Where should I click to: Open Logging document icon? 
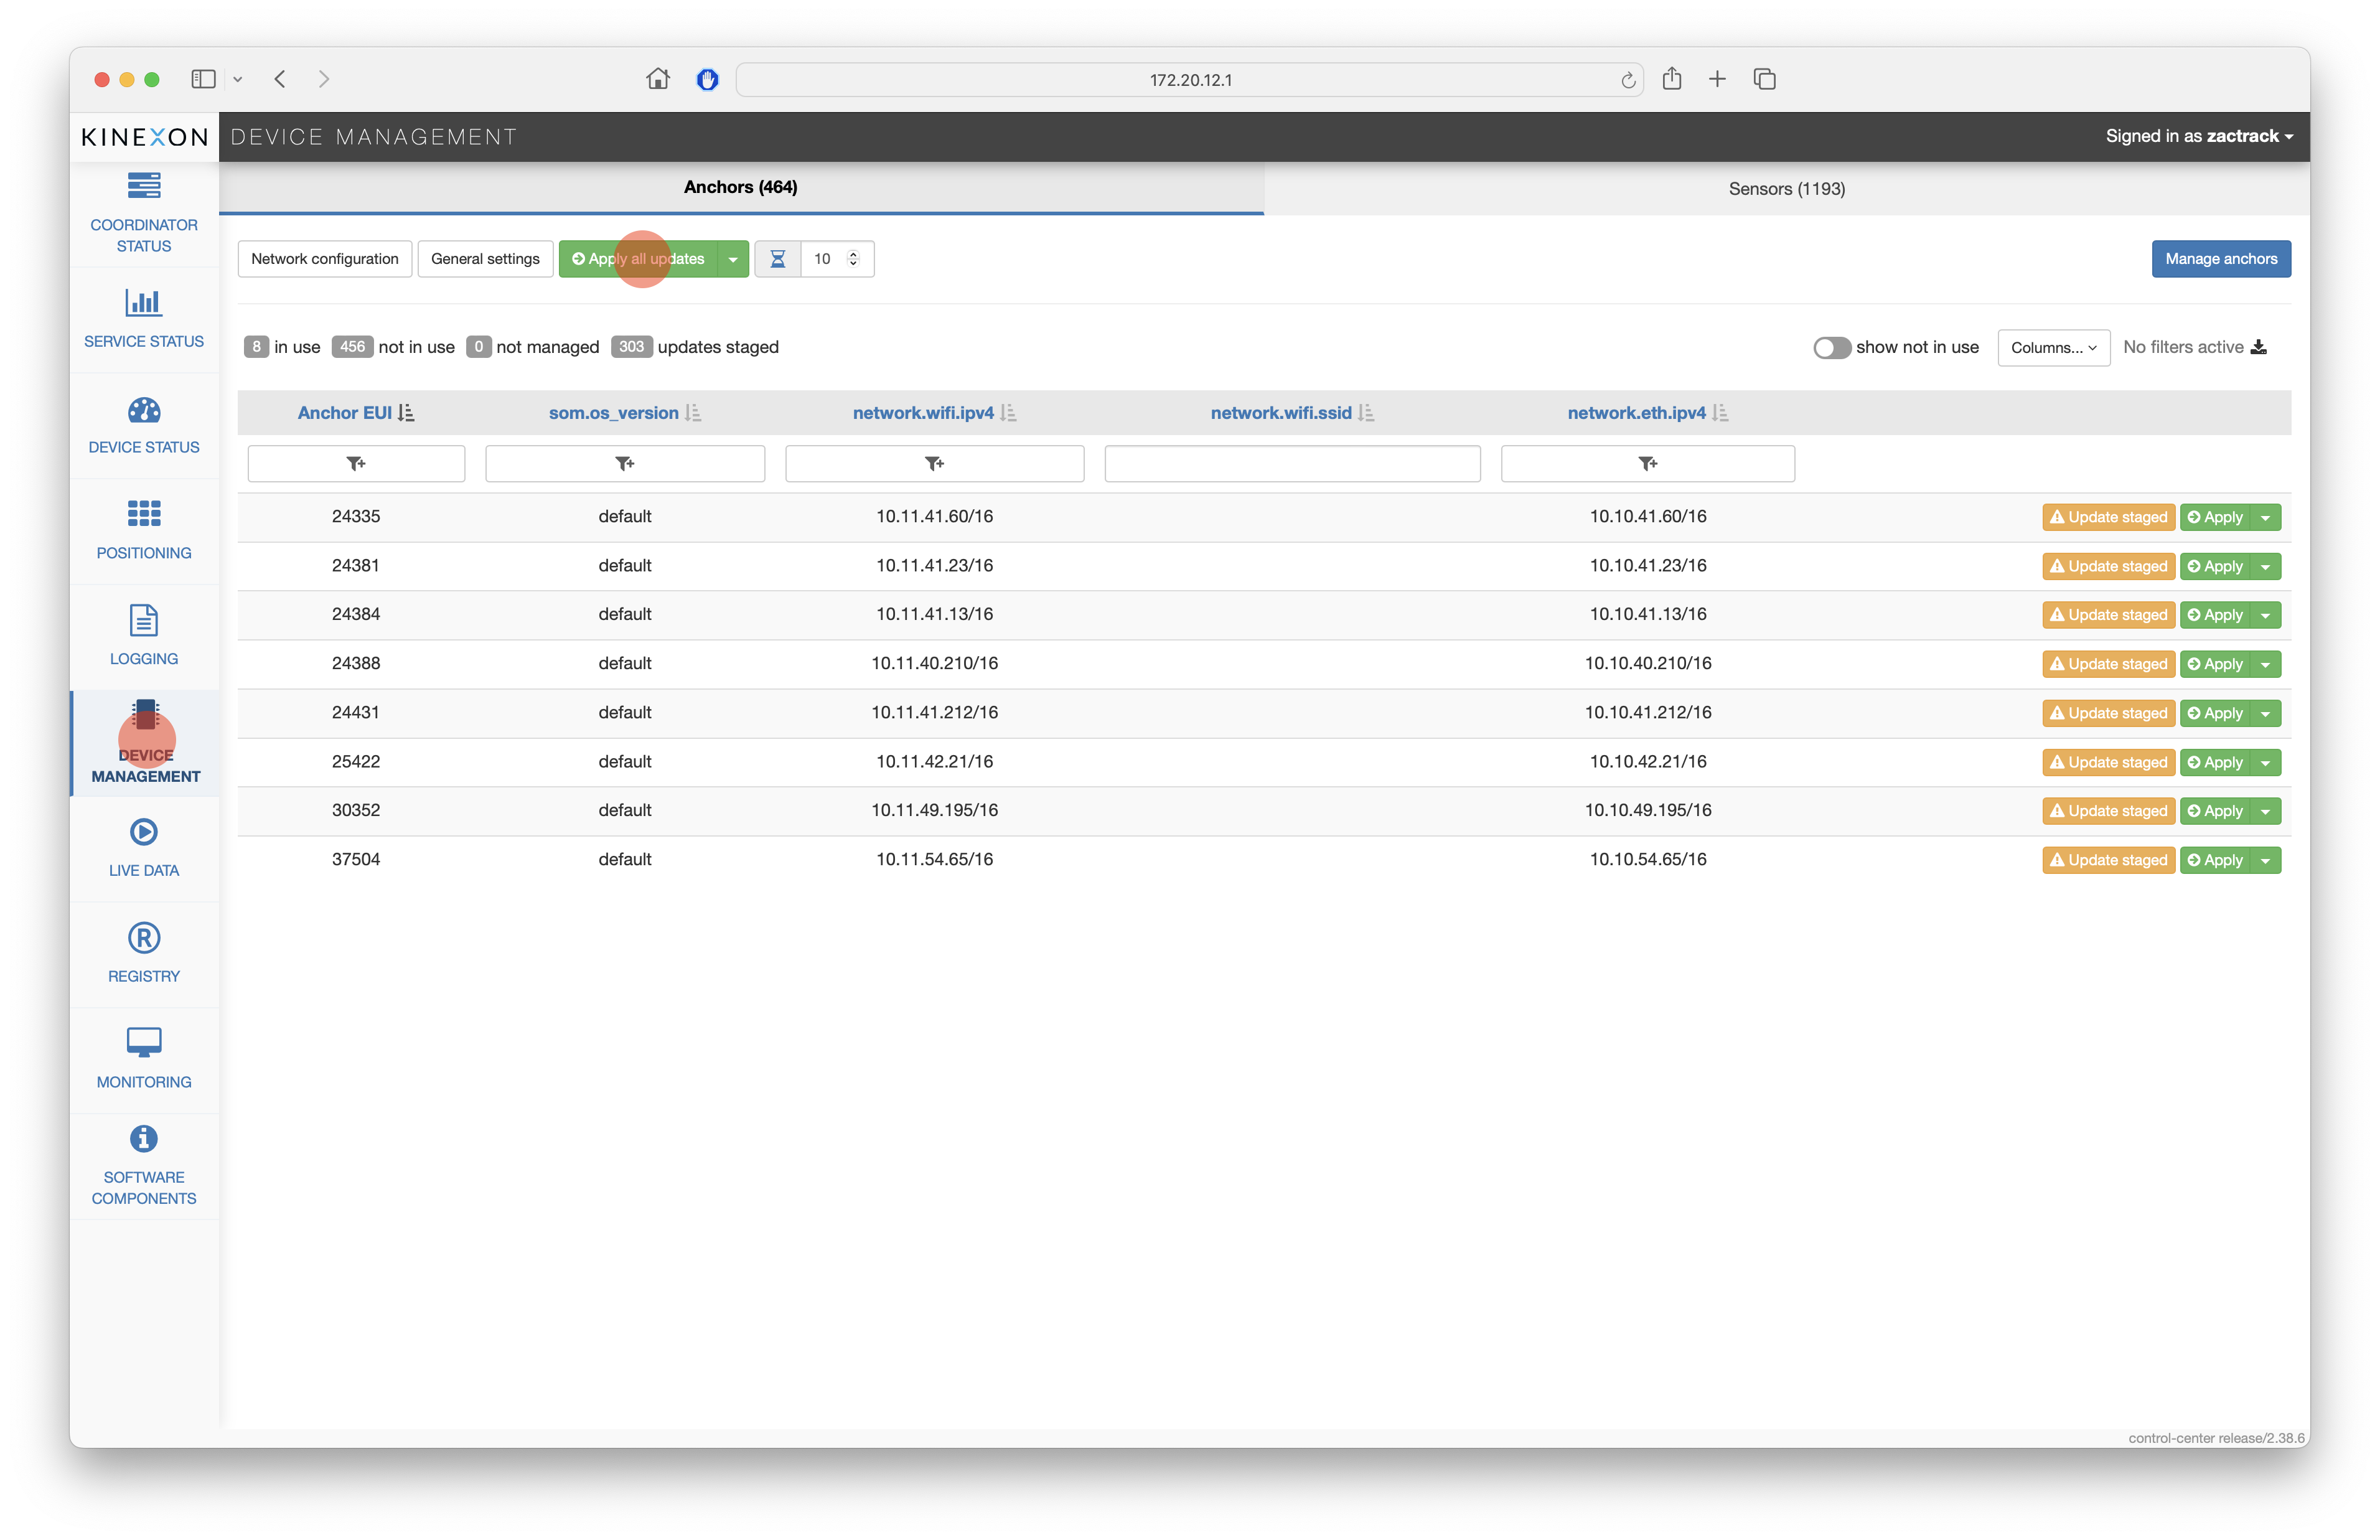pos(144,620)
